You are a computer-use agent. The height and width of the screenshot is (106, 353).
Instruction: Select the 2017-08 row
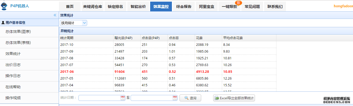pos(168,58)
